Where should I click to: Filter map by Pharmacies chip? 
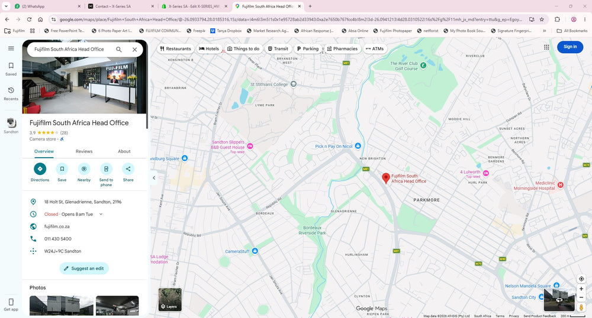pyautogui.click(x=342, y=48)
